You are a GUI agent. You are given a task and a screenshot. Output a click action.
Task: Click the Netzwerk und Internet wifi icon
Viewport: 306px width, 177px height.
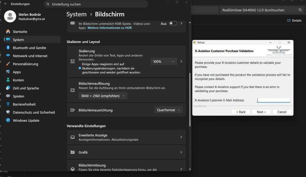[8, 56]
